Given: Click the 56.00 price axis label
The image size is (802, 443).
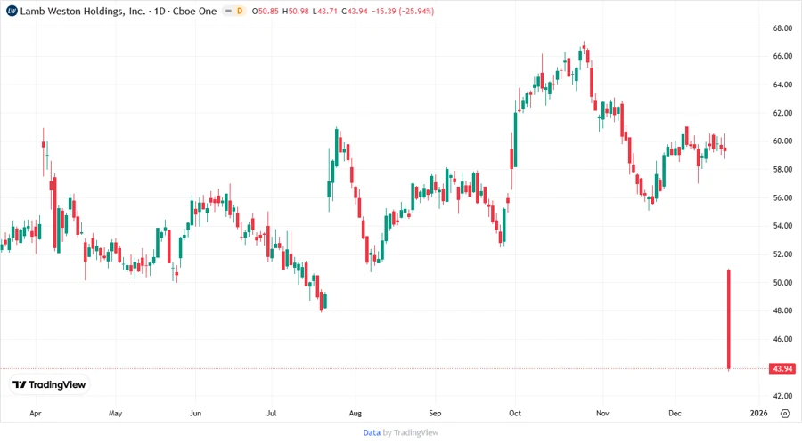Looking at the screenshot, I should [x=782, y=197].
